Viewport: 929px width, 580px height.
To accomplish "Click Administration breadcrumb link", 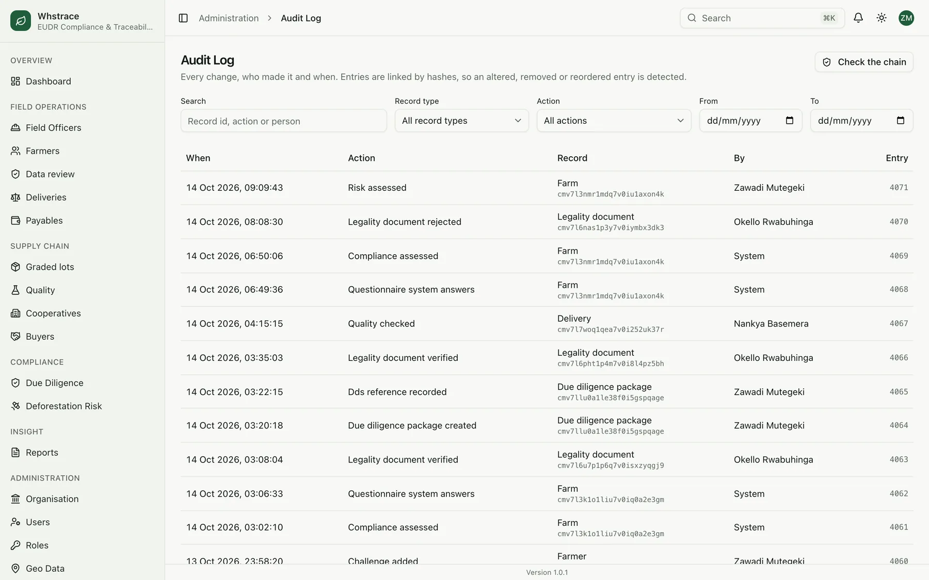I will tap(229, 18).
